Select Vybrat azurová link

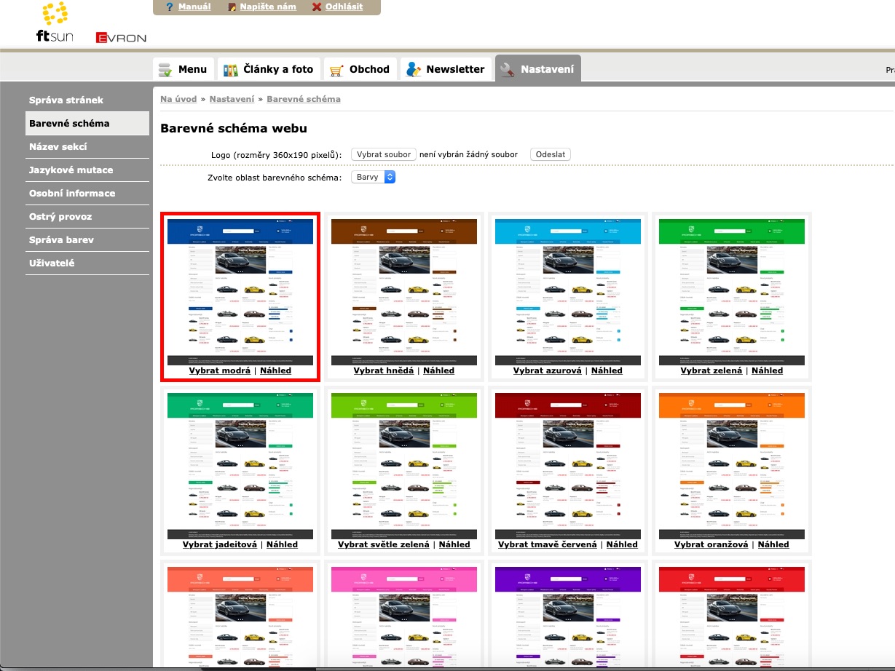pos(548,370)
